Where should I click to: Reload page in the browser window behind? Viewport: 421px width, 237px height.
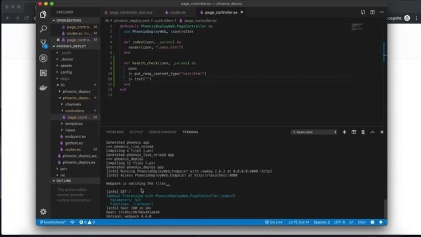click(x=26, y=18)
